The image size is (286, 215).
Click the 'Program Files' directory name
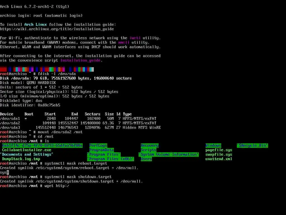[104, 154]
